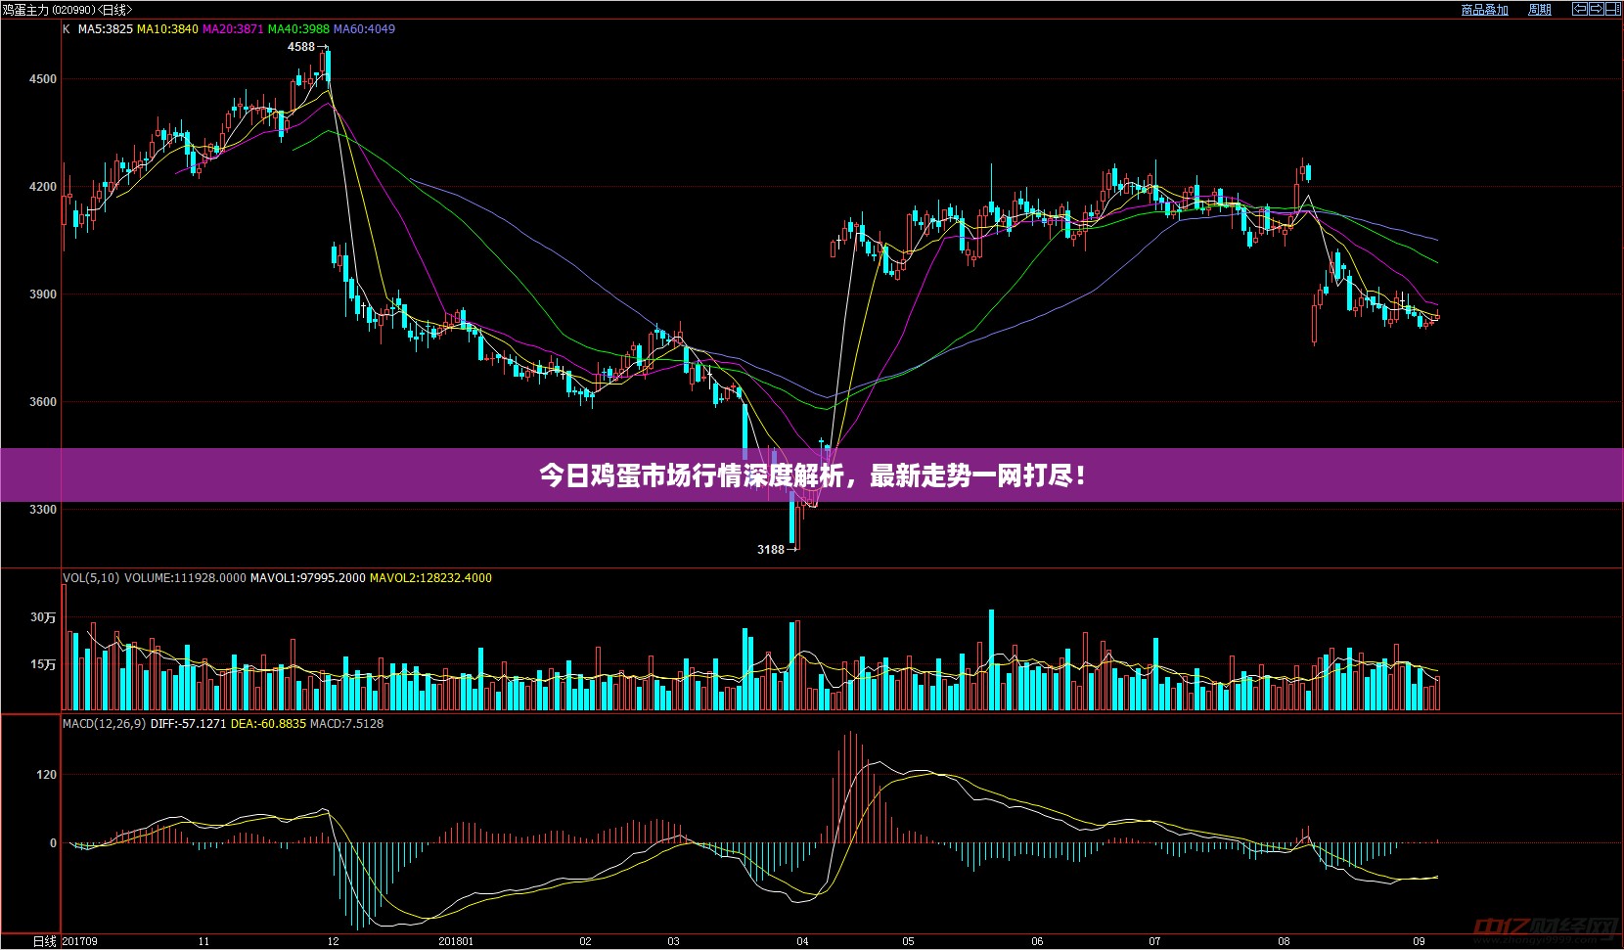Viewport: 1624px width, 950px height.
Task: Open the 周期 period link
Action: 1540,10
